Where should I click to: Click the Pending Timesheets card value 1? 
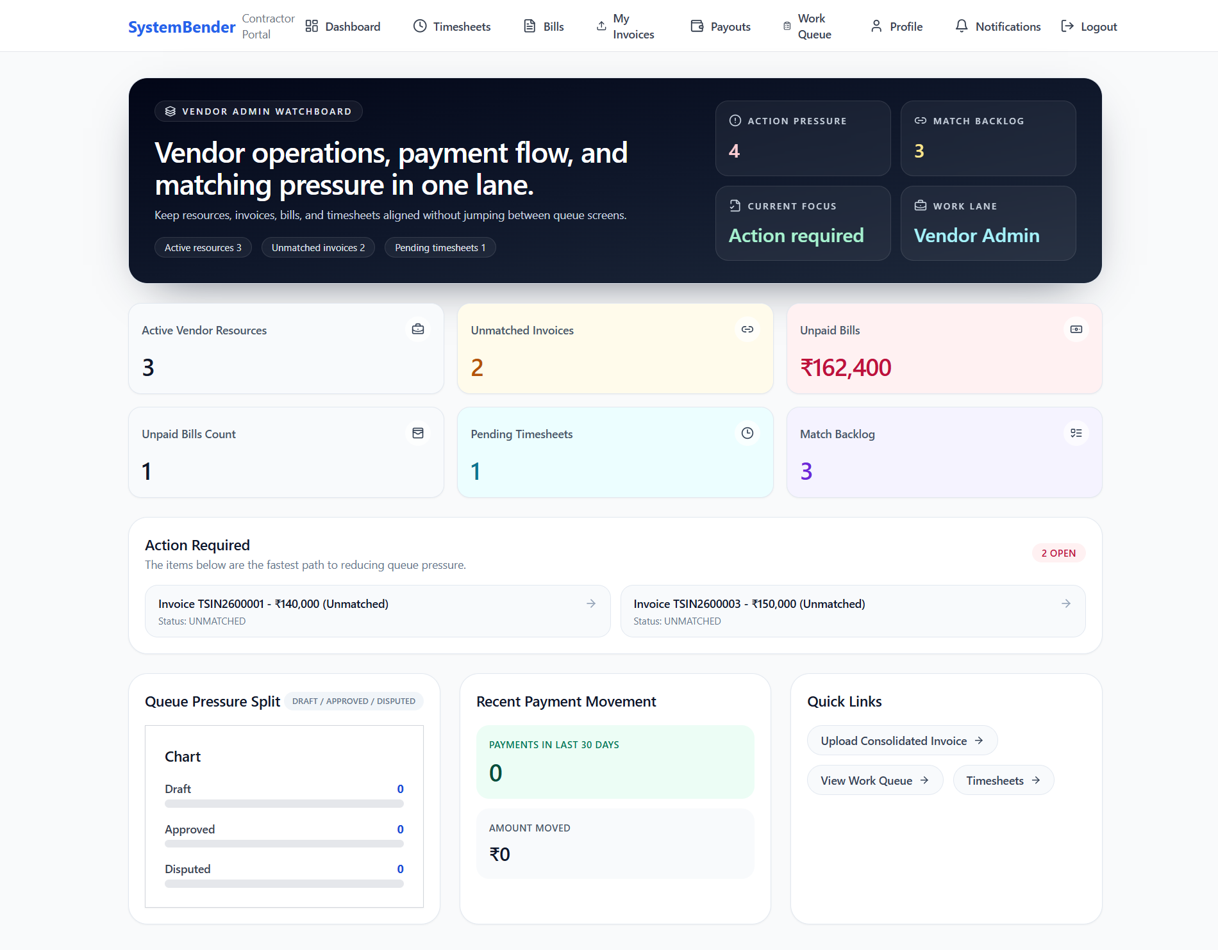pos(476,471)
